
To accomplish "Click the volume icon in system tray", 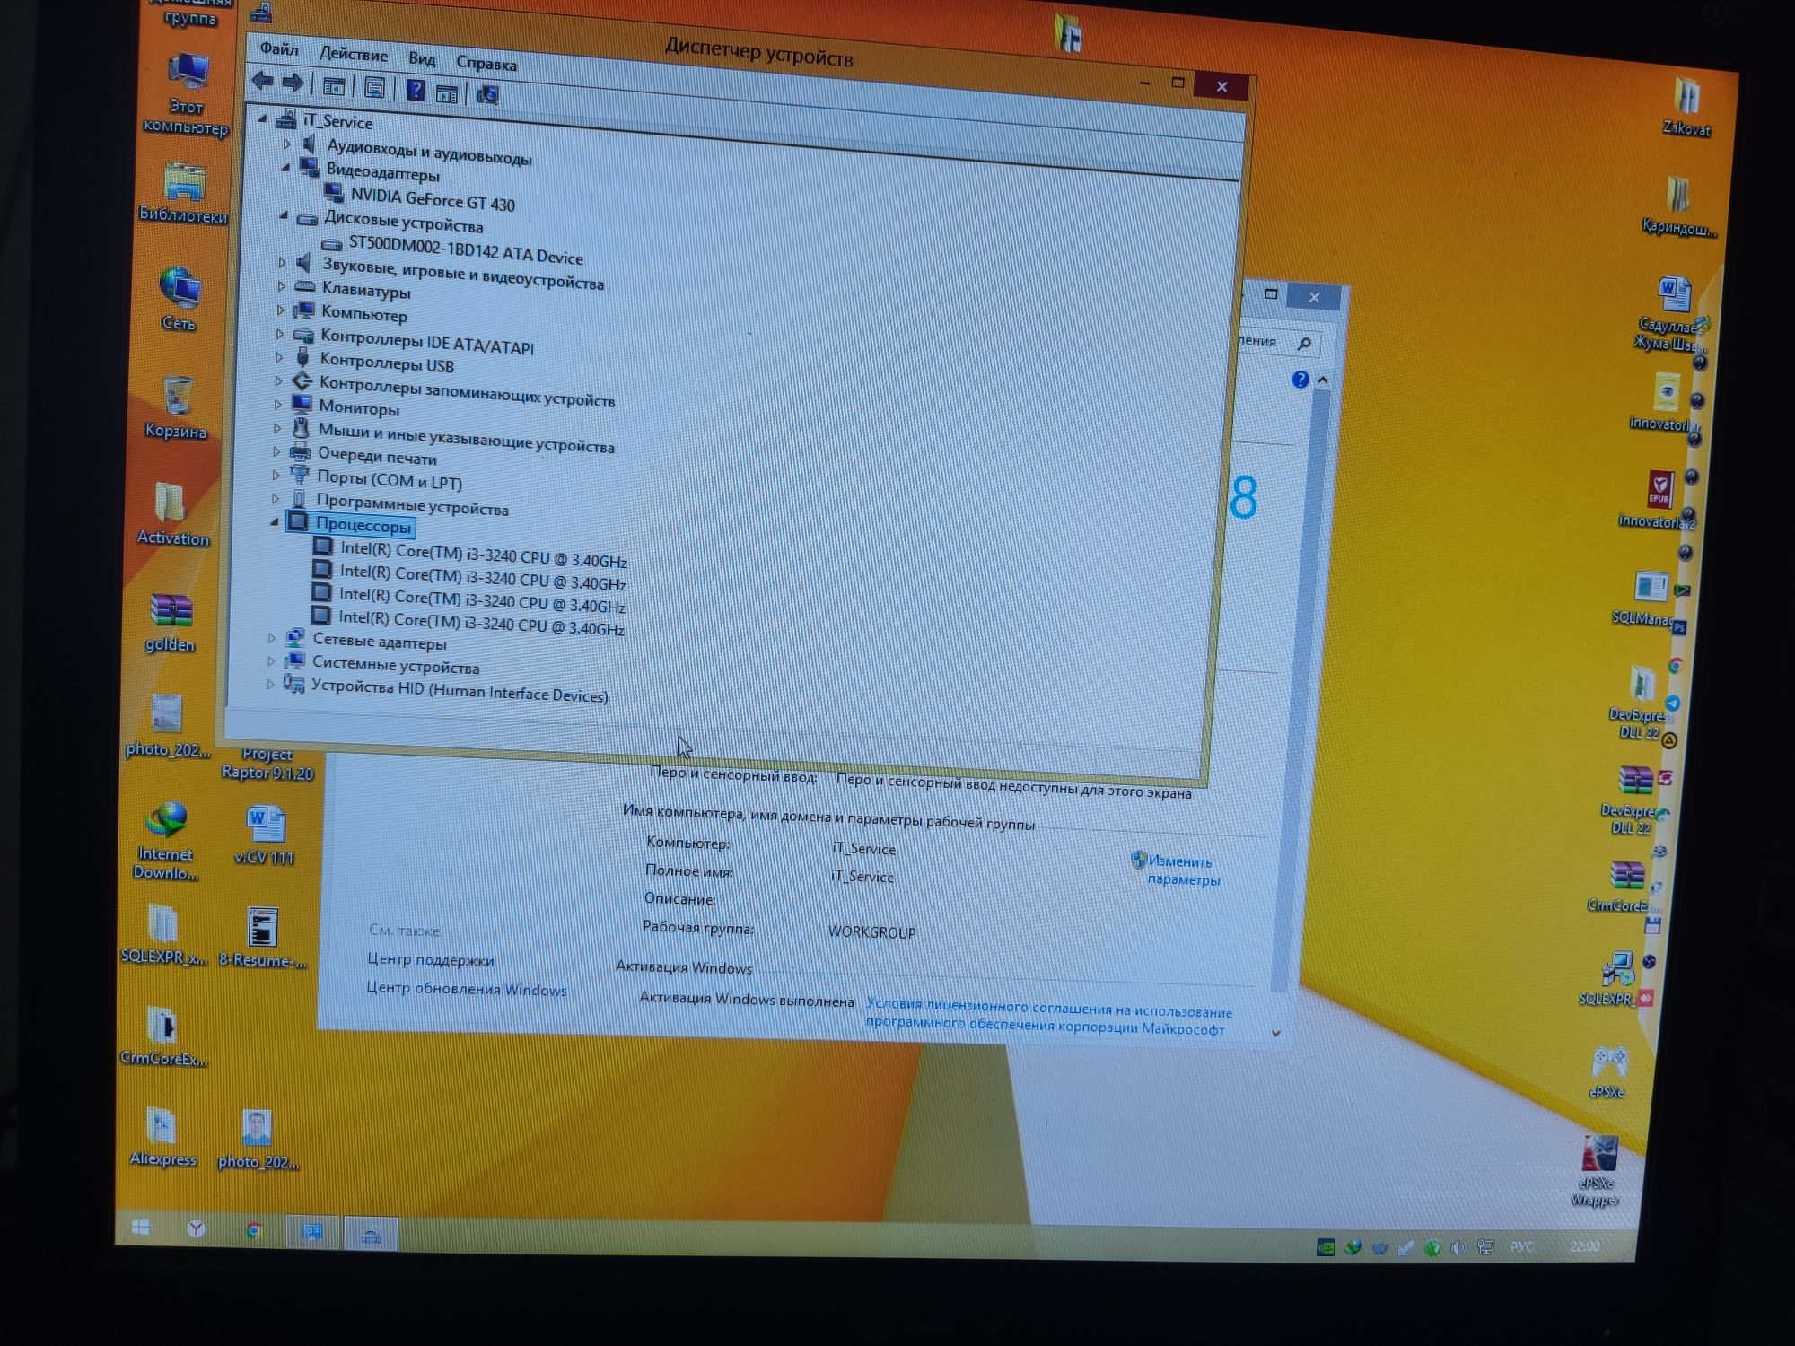I will click(x=1458, y=1247).
